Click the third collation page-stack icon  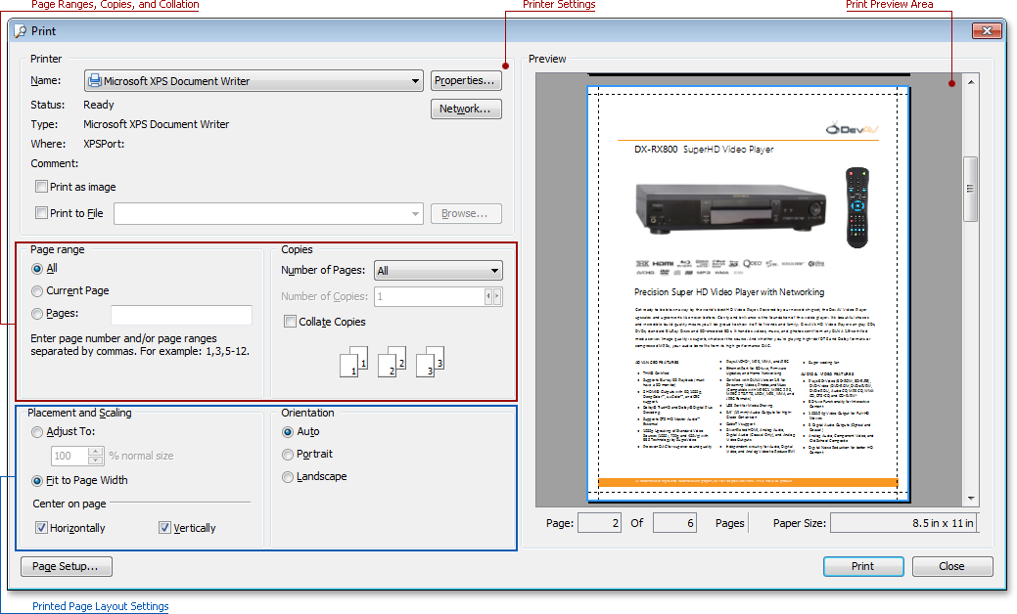430,363
